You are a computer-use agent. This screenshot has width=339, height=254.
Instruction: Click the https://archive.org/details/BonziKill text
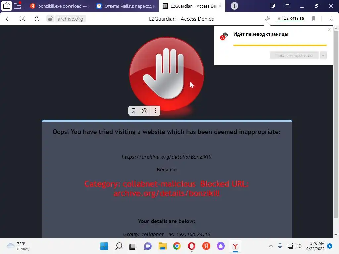coord(167,157)
